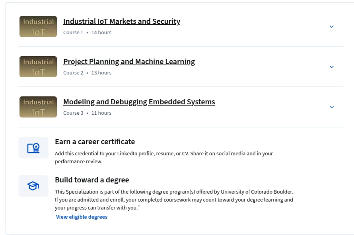Viewport: 354px width, 235px height.
Task: Click the Course 2 13 hours label
Action: coord(88,73)
